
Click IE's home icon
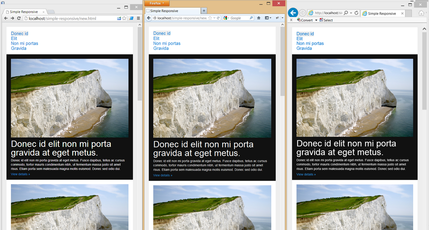coord(421,13)
